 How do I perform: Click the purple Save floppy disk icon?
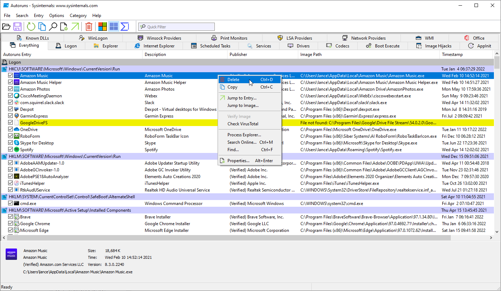(x=17, y=27)
